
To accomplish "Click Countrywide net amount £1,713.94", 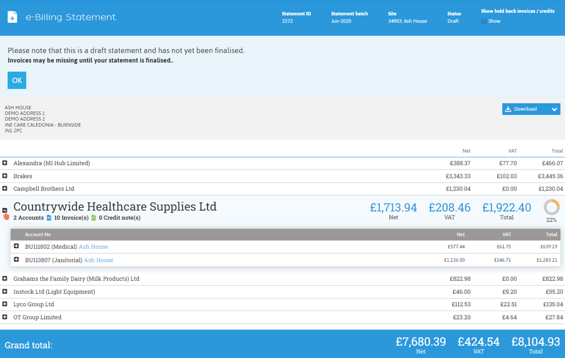I will coord(393,208).
